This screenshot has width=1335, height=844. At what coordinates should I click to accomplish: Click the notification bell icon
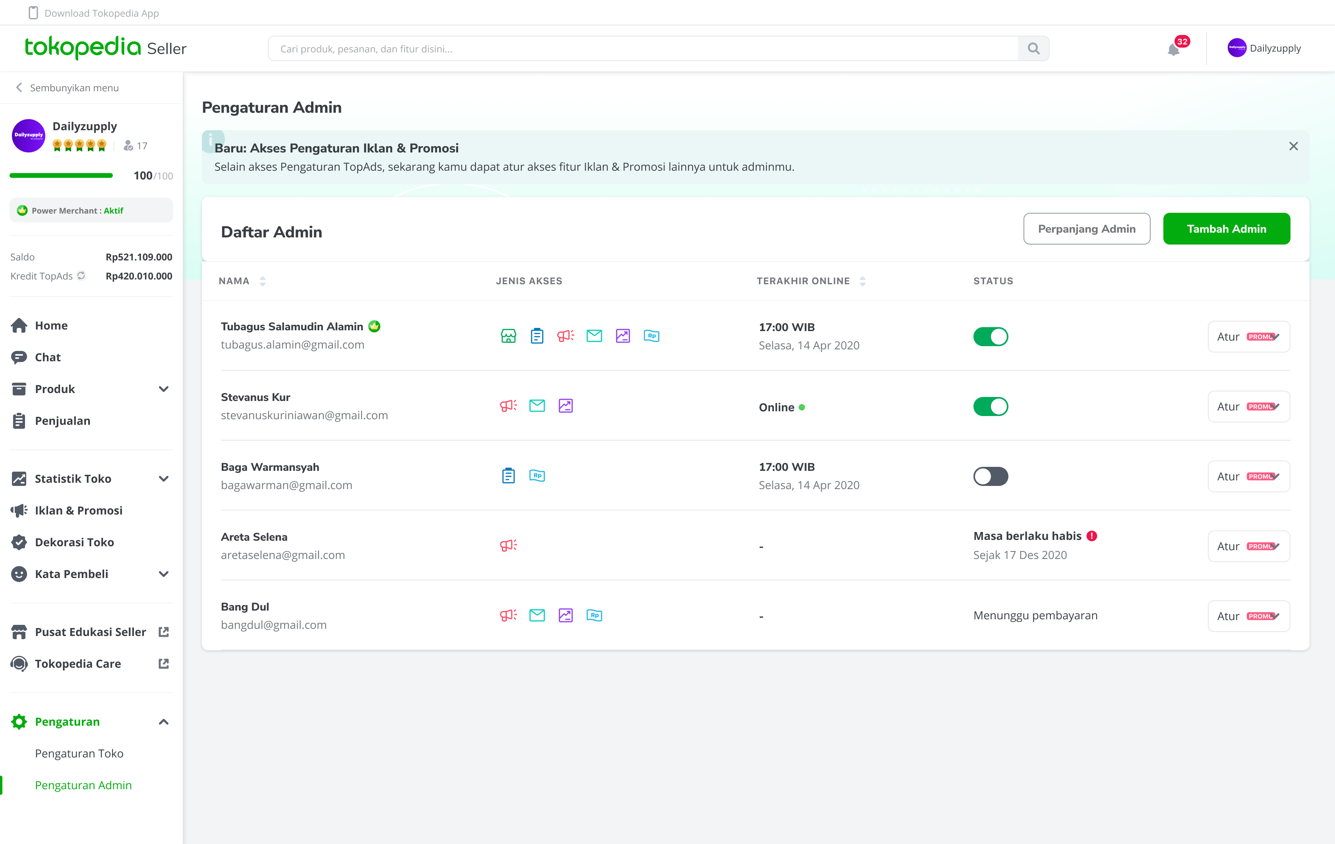coord(1173,49)
